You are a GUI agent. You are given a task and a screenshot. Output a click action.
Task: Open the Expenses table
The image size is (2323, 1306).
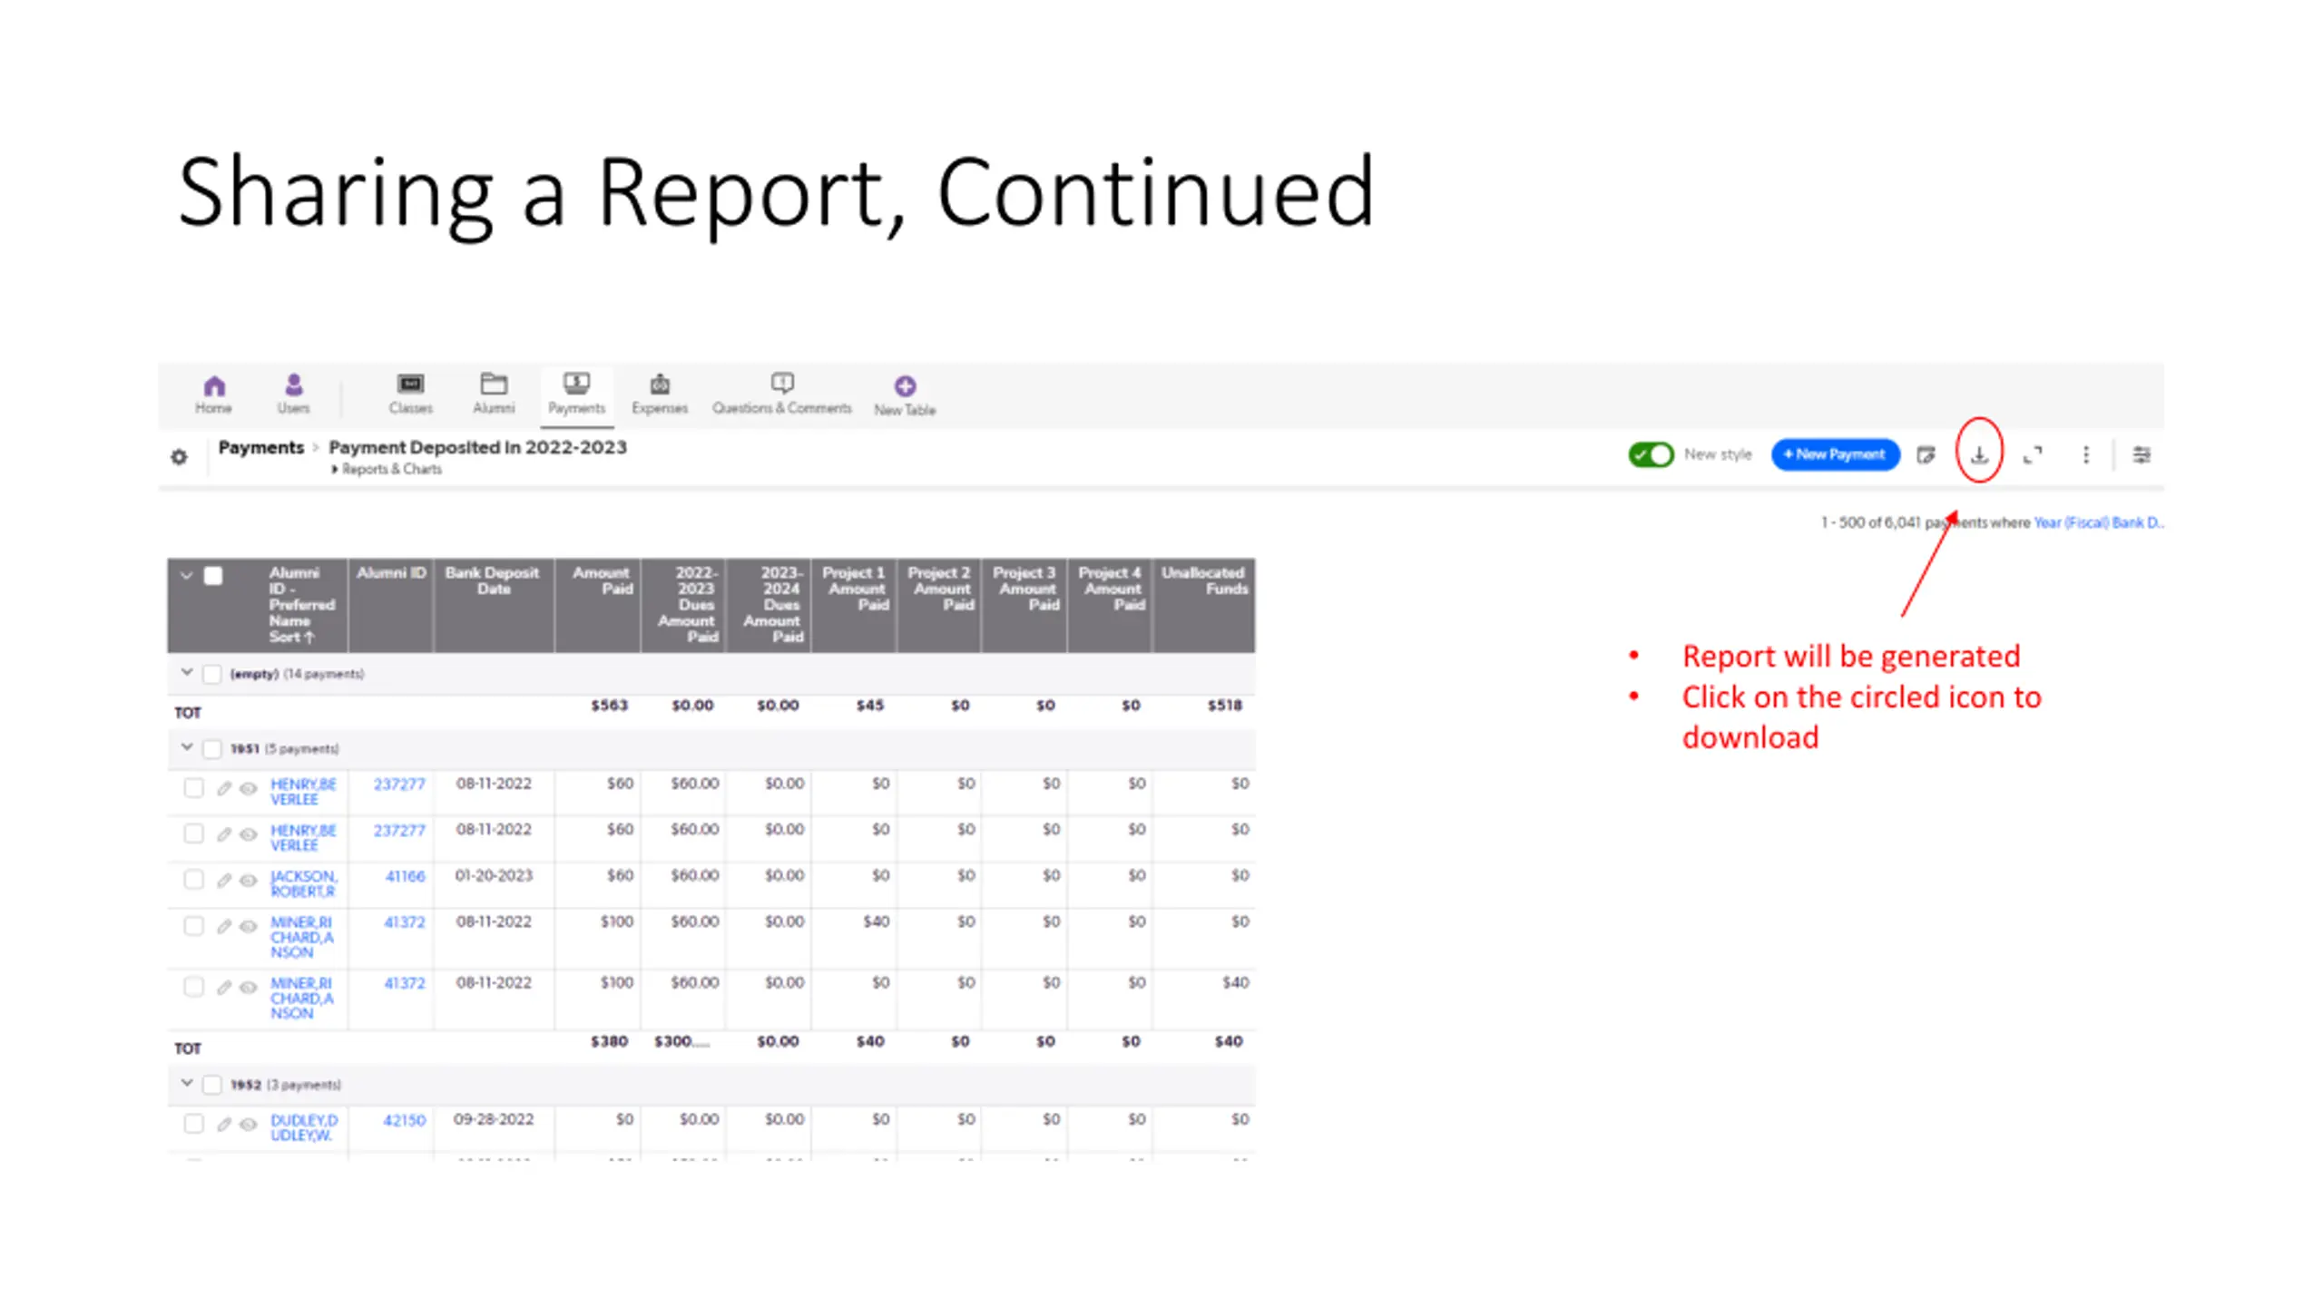(x=660, y=395)
